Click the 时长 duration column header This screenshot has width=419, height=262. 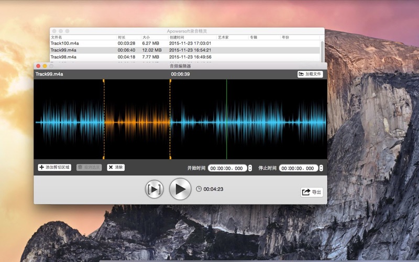122,37
